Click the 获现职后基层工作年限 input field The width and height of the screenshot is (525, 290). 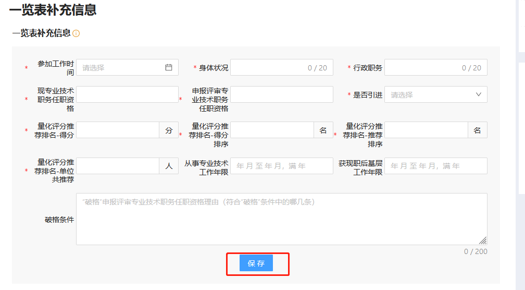[435, 166]
